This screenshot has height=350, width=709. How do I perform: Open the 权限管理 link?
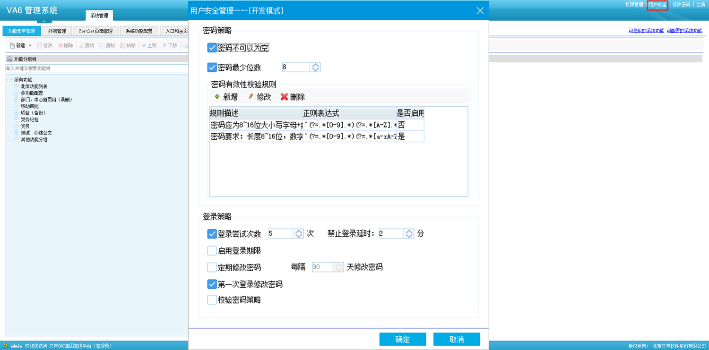click(634, 5)
